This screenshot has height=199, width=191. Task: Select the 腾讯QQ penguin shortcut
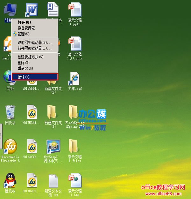[10, 180]
